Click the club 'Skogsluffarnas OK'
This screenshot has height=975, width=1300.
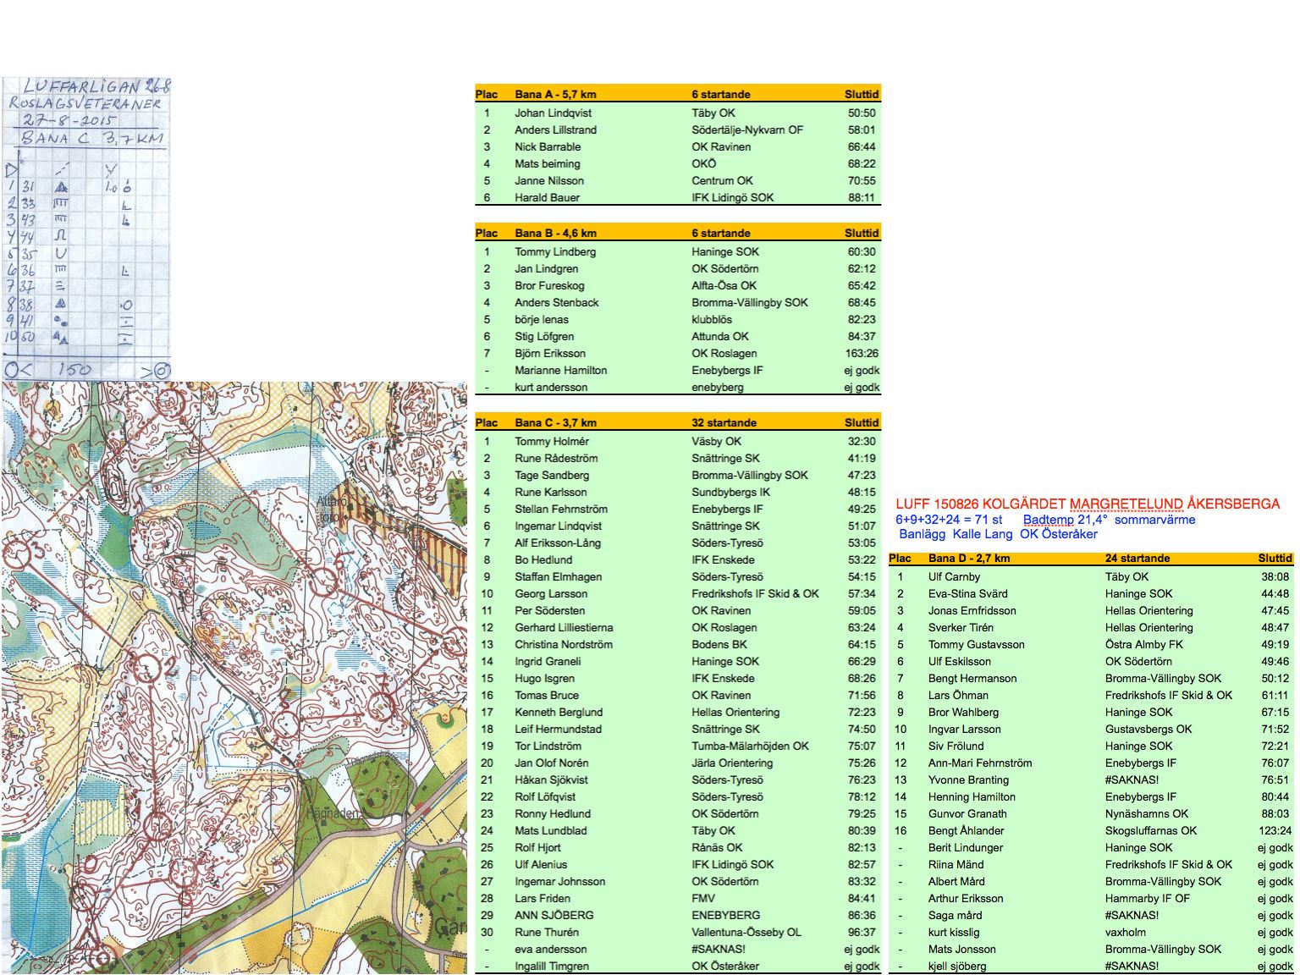[1151, 830]
